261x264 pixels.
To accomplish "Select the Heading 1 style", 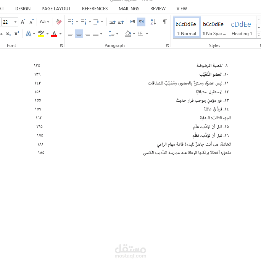I will point(242,28).
